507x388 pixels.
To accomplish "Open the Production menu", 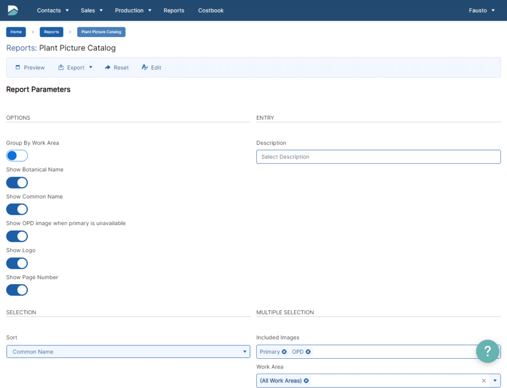I will pyautogui.click(x=133, y=10).
